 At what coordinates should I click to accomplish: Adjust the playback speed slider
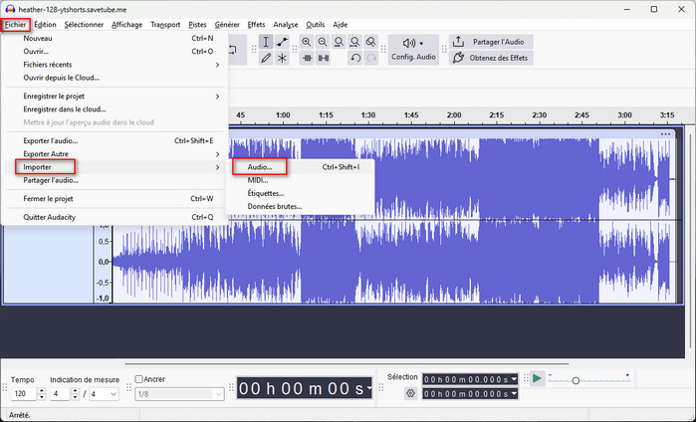click(x=576, y=380)
